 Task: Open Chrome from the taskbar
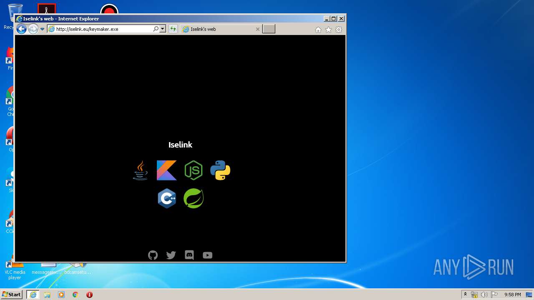[x=76, y=295]
